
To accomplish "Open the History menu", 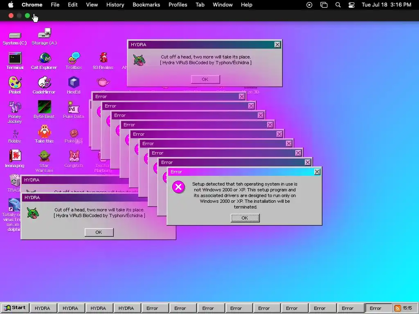I will pyautogui.click(x=115, y=4).
